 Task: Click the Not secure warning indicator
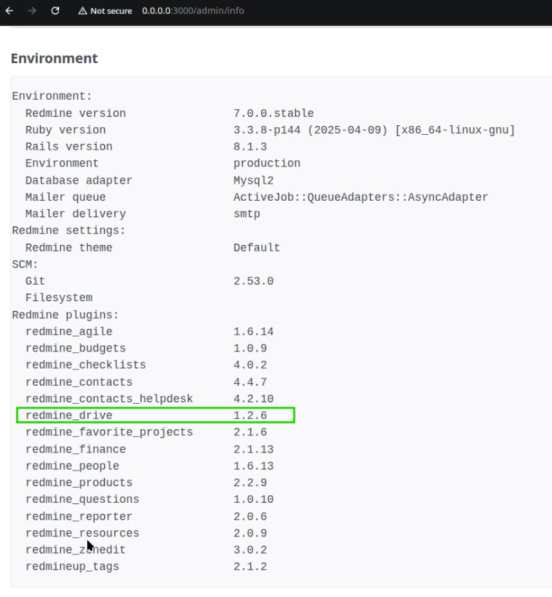[x=105, y=11]
